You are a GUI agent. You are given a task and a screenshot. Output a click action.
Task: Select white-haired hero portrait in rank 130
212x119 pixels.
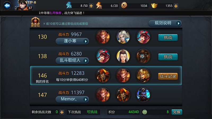(123, 37)
